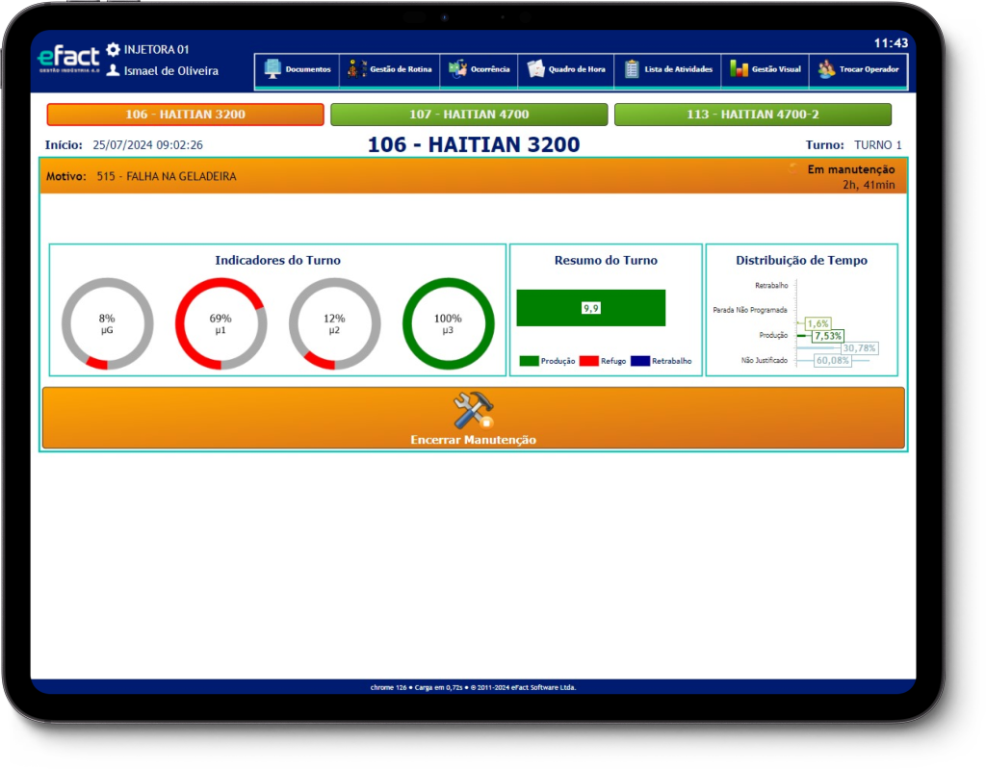Click the 1,6% data label
986x769 pixels.
818,323
